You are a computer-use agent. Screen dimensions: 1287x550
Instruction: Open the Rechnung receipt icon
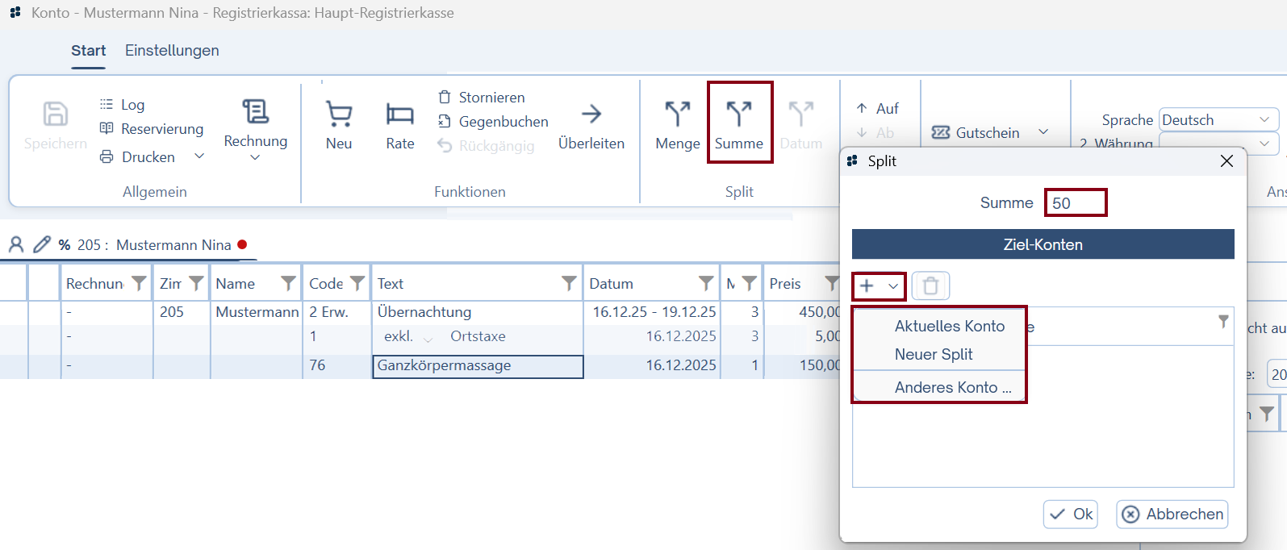[255, 112]
